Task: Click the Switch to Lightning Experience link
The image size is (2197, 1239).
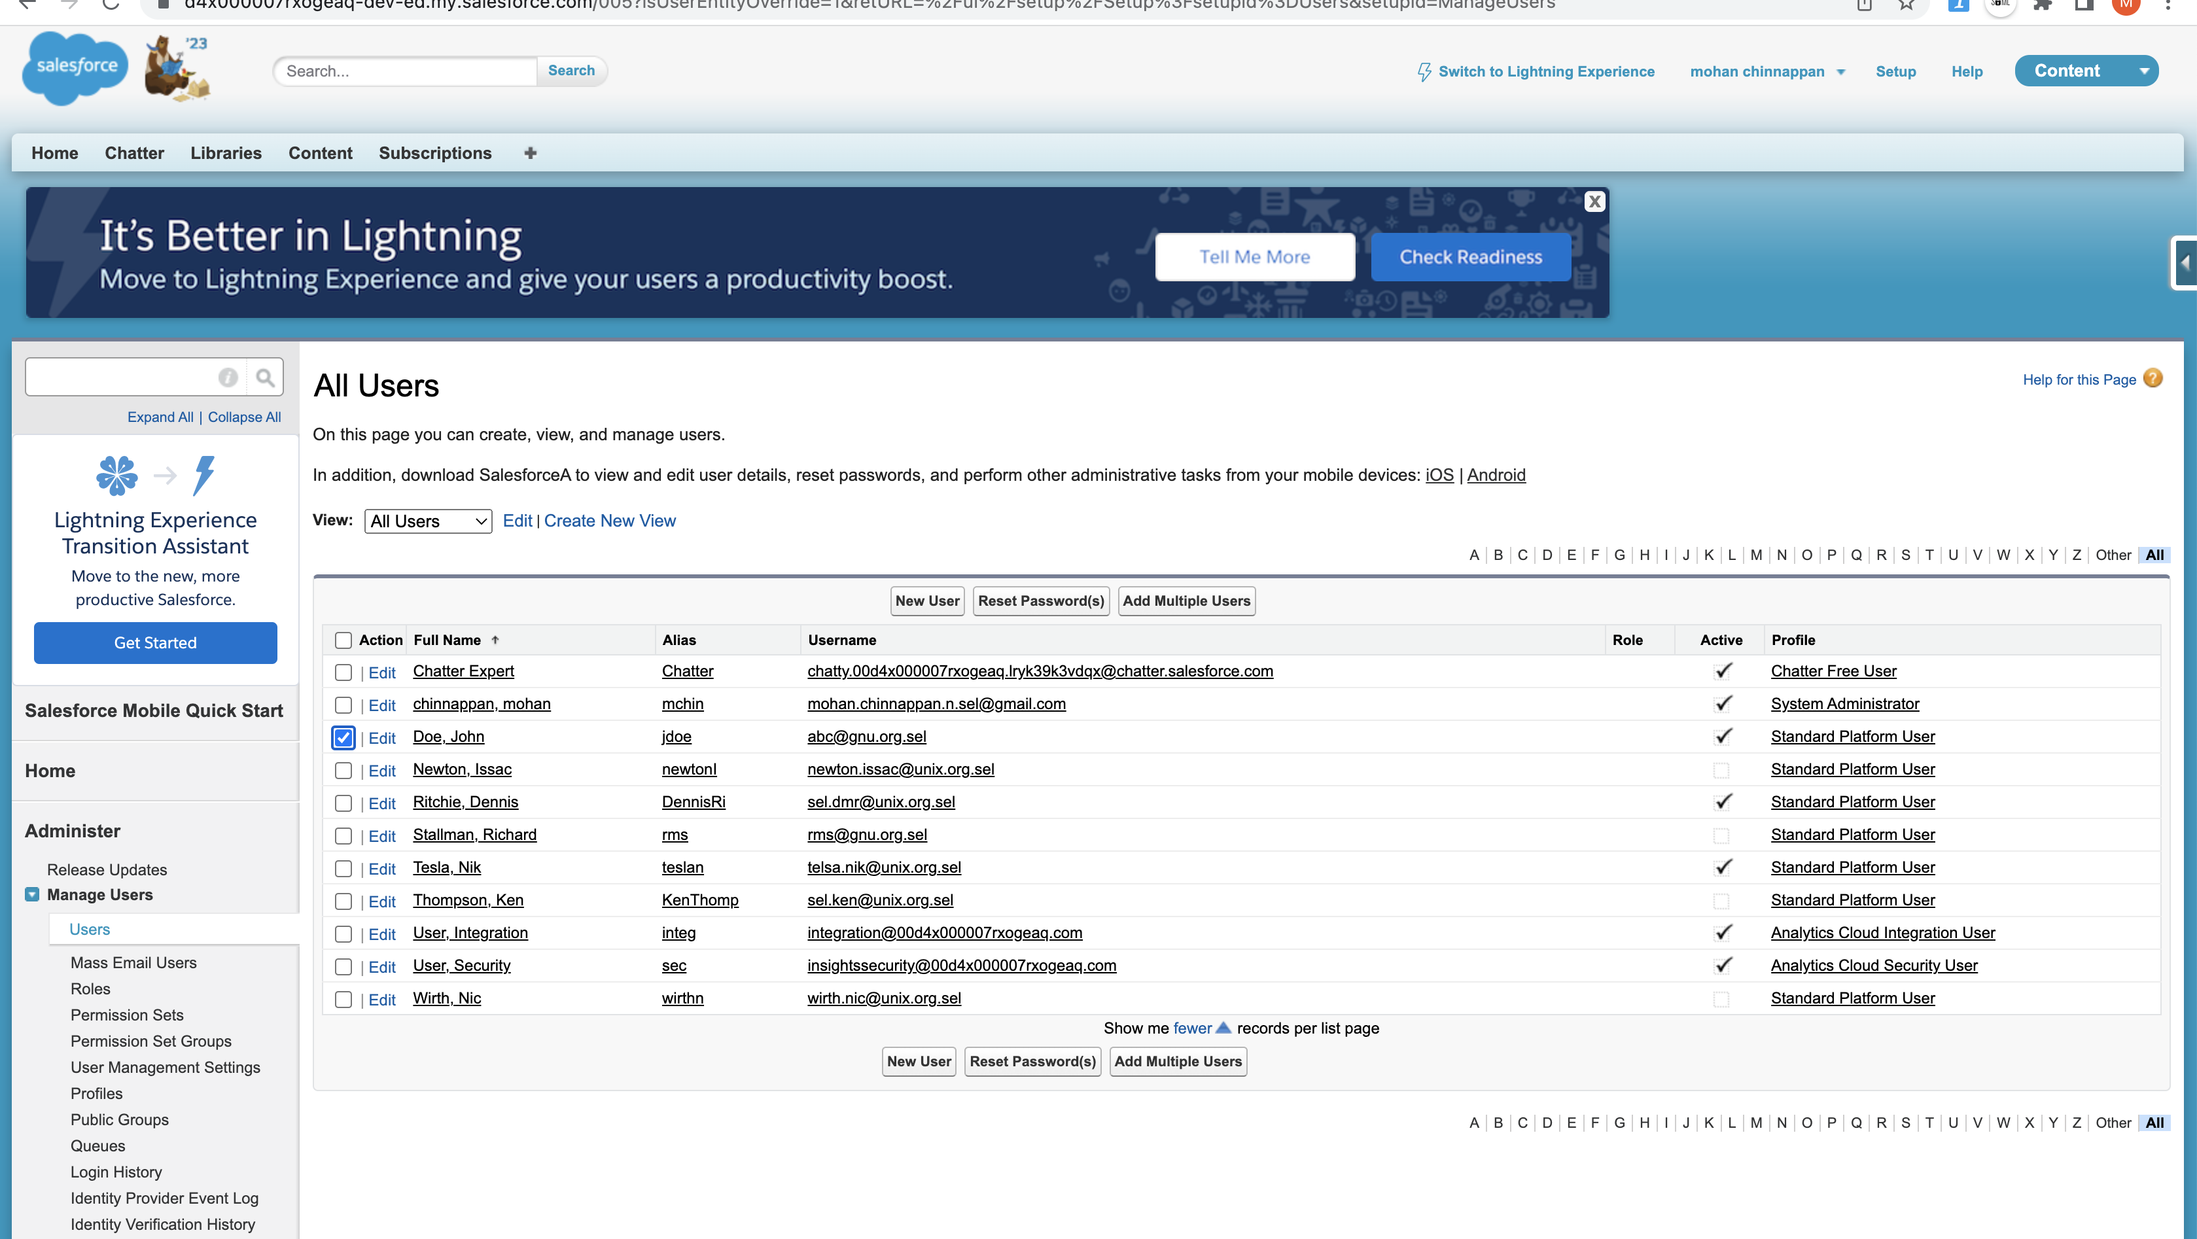Action: pyautogui.click(x=1545, y=71)
